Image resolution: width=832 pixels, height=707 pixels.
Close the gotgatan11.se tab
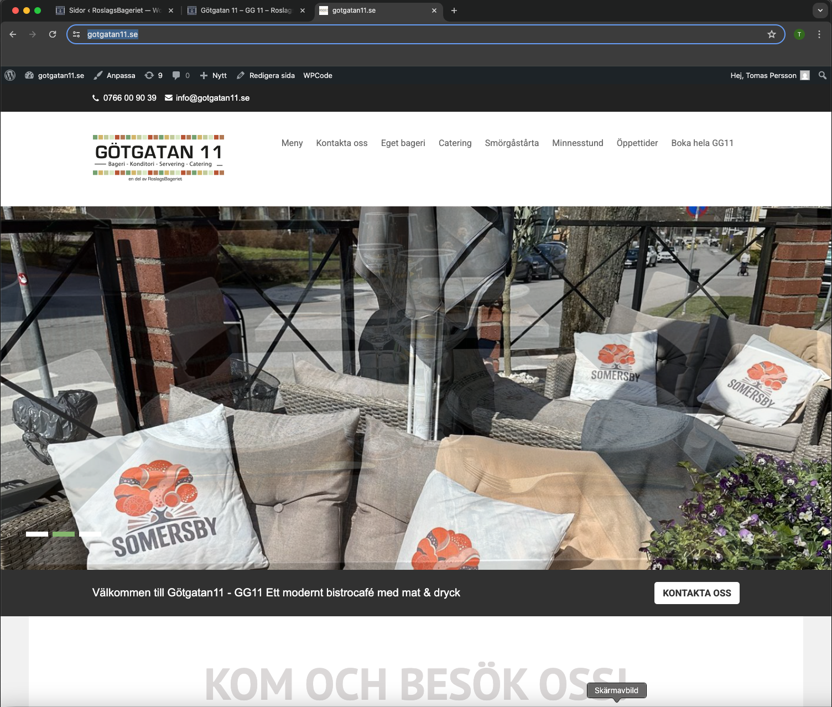pyautogui.click(x=434, y=11)
